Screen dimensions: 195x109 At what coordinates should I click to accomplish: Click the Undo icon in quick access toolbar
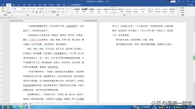tap(5, 18)
